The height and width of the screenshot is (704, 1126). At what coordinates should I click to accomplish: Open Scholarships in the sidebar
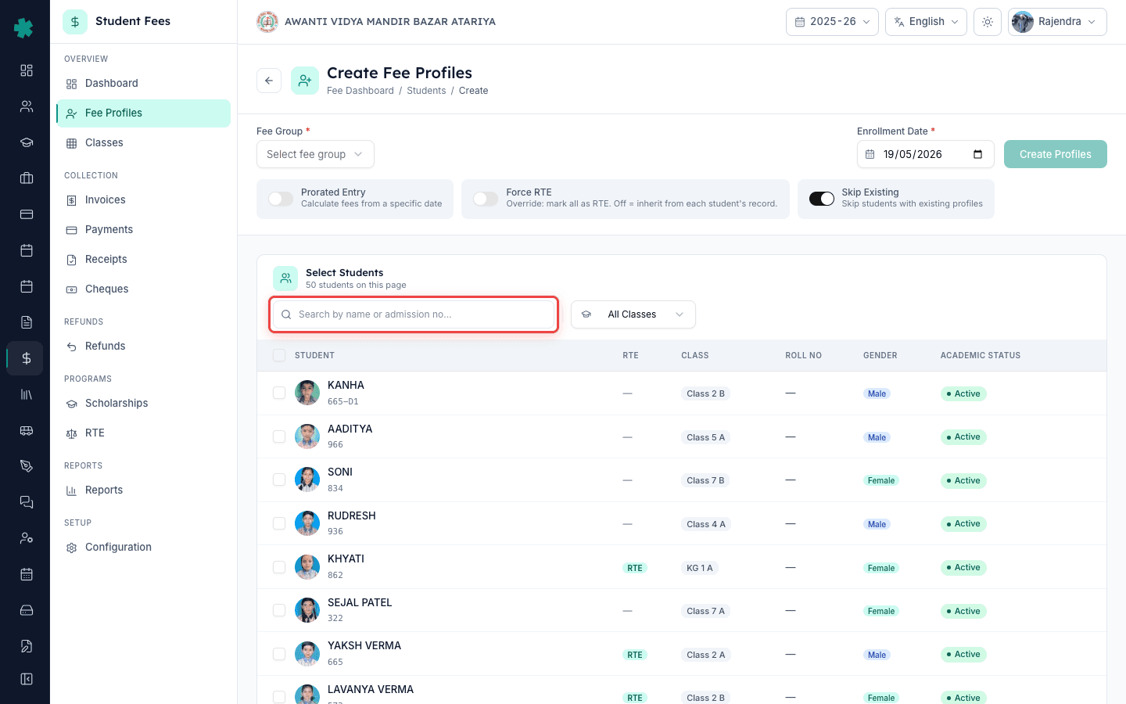pyautogui.click(x=143, y=404)
